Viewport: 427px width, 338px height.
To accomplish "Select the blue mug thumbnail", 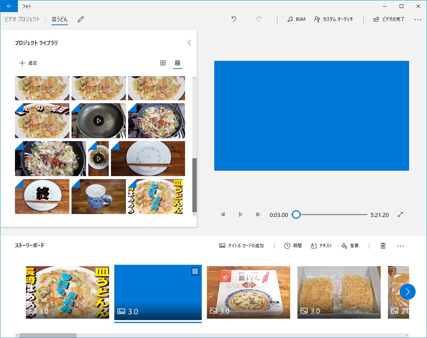I will pos(99,197).
